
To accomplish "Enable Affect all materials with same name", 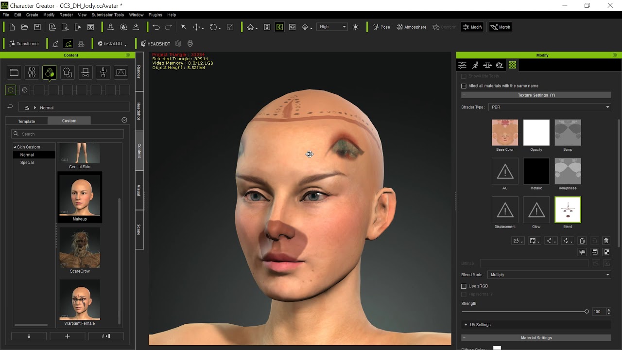I will (464, 86).
